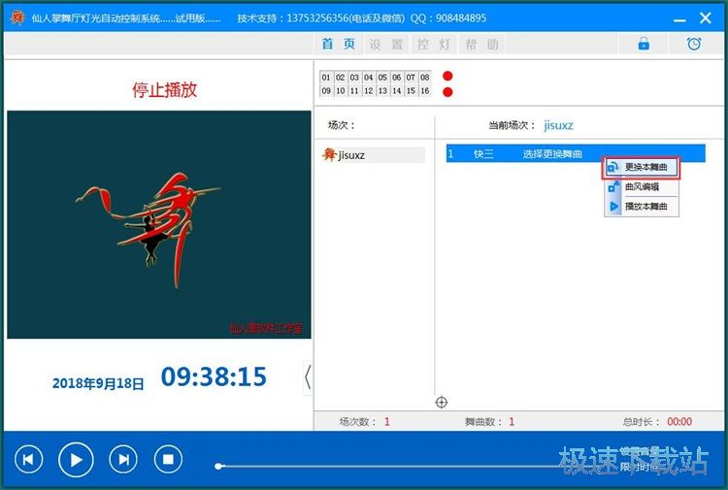Switch to the 首页 tab
The height and width of the screenshot is (490, 728).
click(x=339, y=44)
